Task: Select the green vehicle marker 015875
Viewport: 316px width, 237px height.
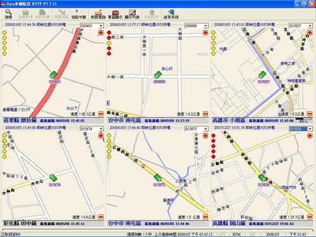Action: point(158,178)
